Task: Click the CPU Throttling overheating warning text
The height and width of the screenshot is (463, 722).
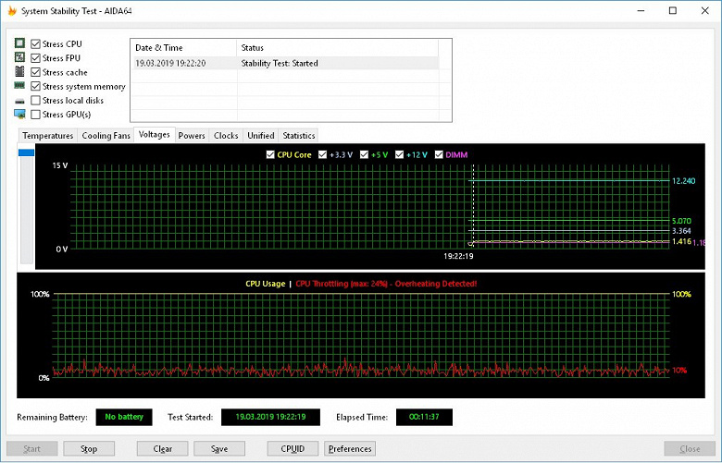Action: coord(386,284)
